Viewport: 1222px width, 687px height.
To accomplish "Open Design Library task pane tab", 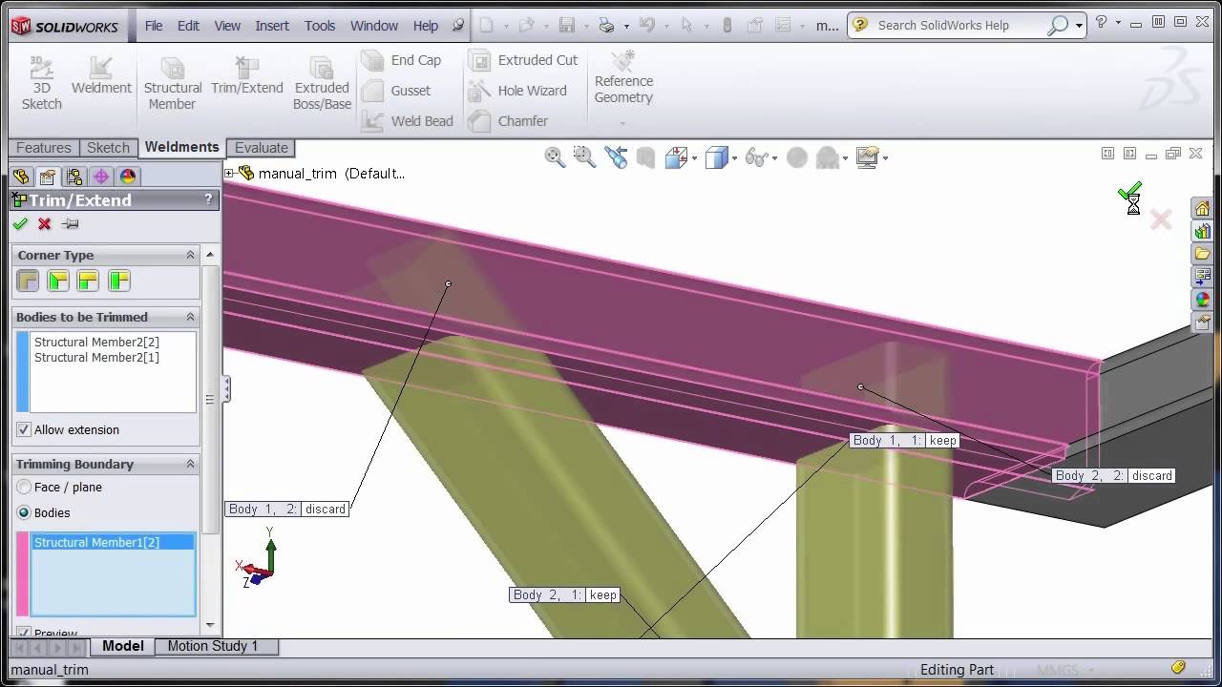I will click(1203, 232).
